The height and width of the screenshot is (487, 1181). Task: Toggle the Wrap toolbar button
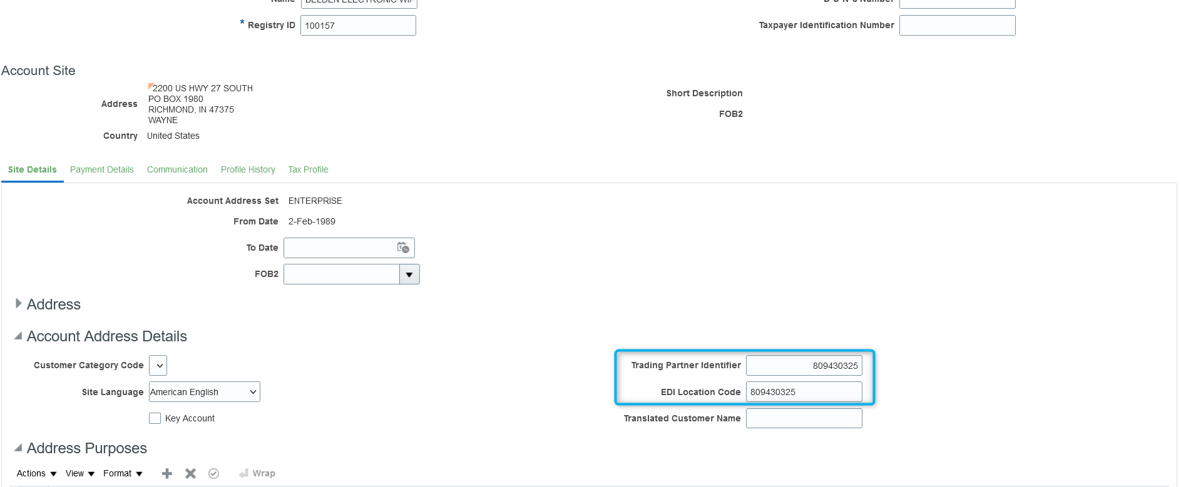[x=257, y=473]
